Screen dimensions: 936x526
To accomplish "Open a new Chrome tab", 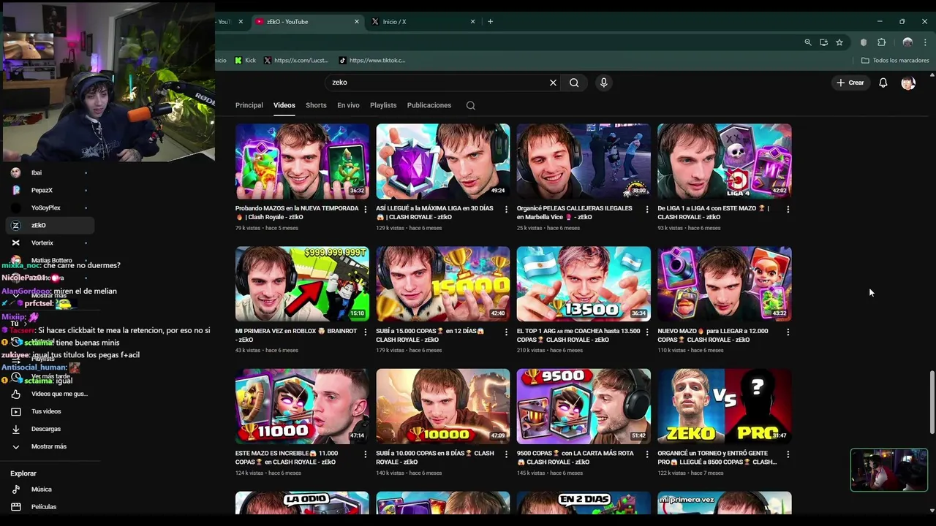I will pyautogui.click(x=490, y=22).
